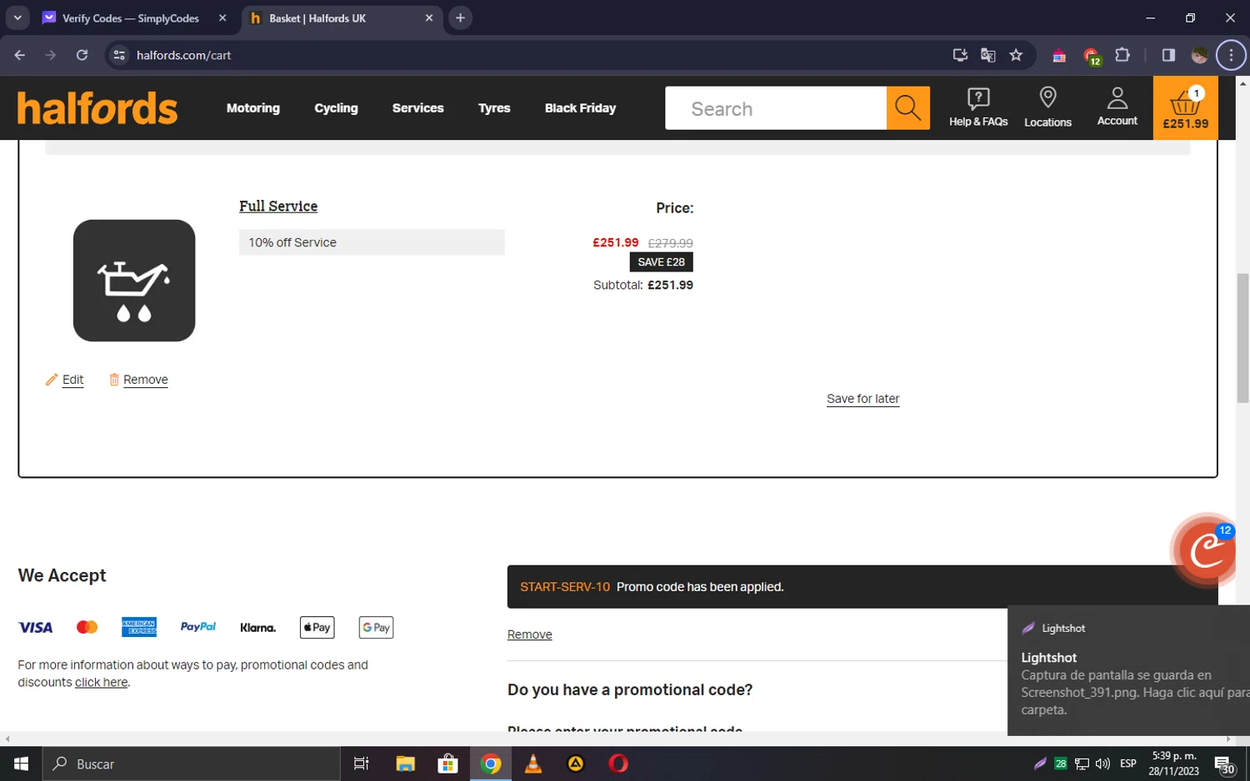Open Chrome profile avatar

(1200, 55)
